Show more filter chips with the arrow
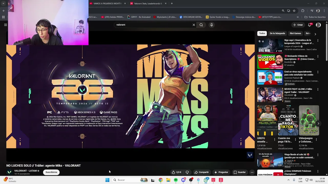Screen dimensions: 328x184 tap(315, 34)
